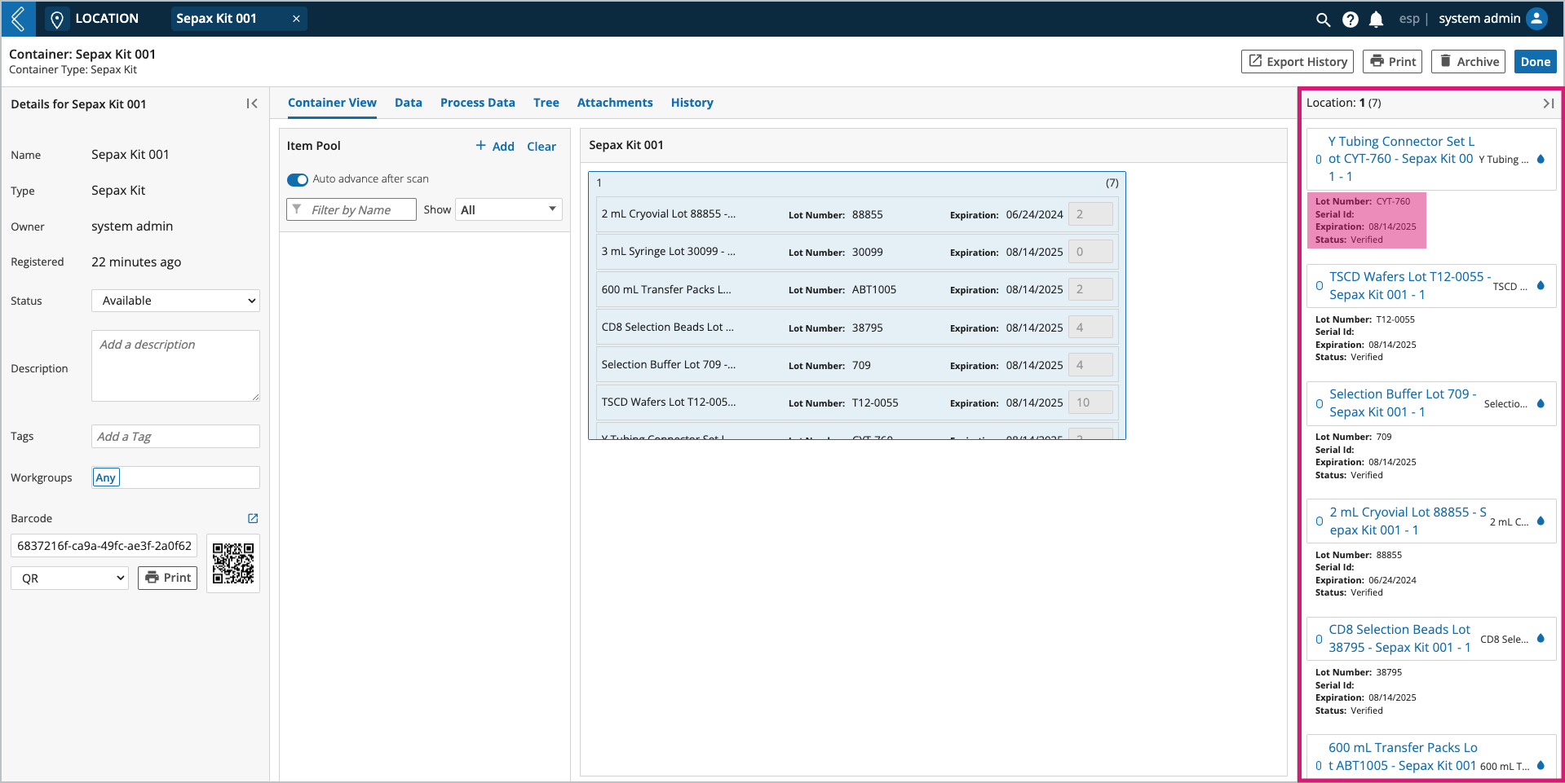
Task: Open the Status Available dropdown
Action: coord(175,301)
